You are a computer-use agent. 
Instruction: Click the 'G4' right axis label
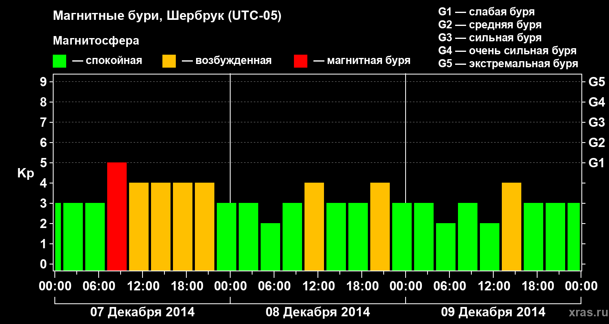tap(596, 102)
